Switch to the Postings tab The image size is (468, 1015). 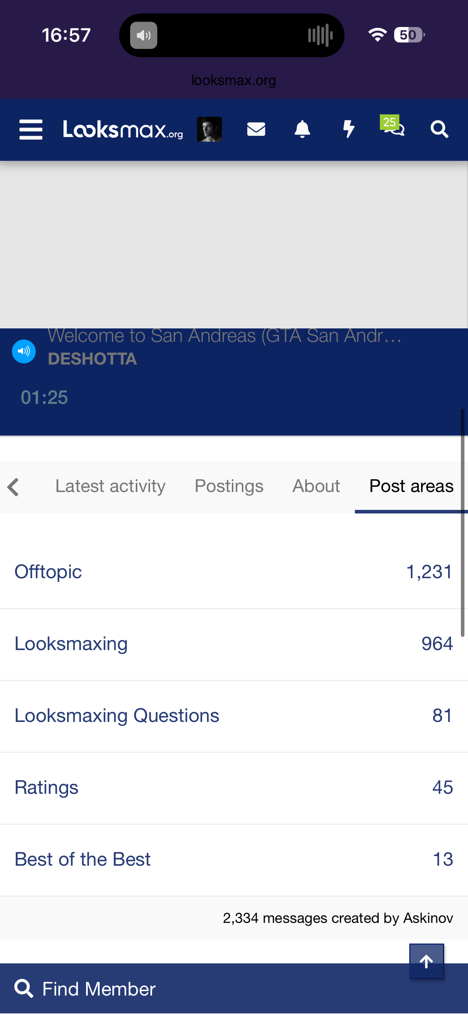pyautogui.click(x=229, y=486)
